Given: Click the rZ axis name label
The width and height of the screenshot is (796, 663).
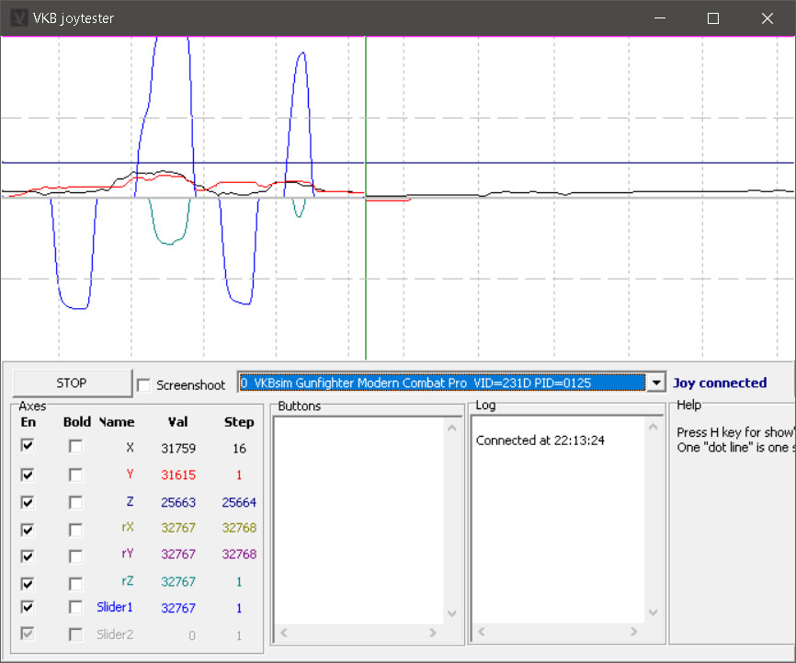Looking at the screenshot, I should 128,580.
